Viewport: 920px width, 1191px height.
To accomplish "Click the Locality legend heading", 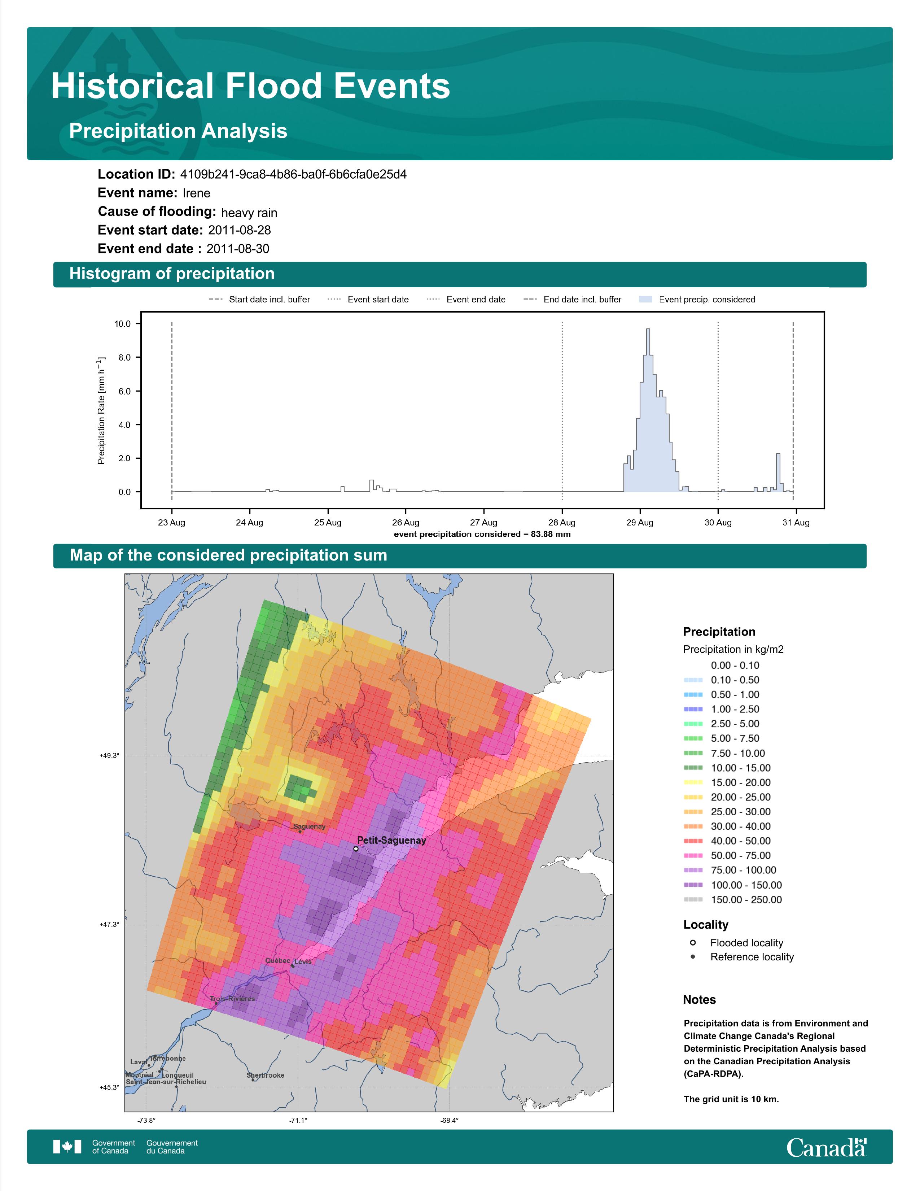I will 706,925.
